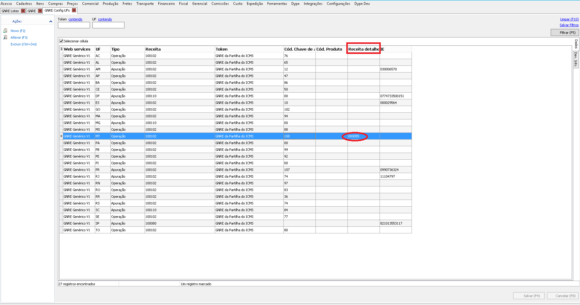Focus the Token filter input field

[74, 25]
